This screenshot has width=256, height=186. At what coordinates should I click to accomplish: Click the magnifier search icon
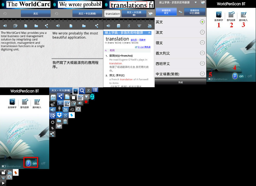82,91
